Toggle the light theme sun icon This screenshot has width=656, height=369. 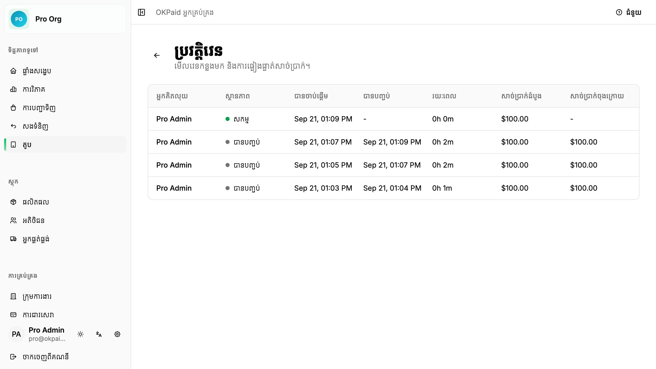tap(80, 334)
